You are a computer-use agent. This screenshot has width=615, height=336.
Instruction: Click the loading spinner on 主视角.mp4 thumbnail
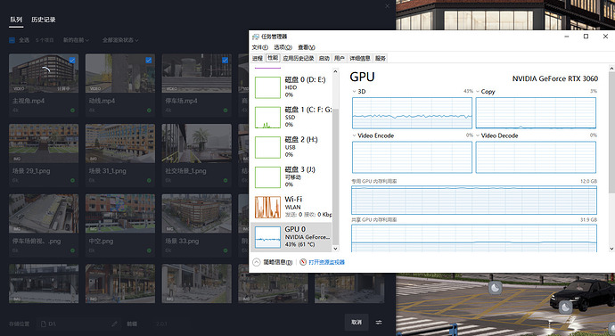tap(46, 70)
